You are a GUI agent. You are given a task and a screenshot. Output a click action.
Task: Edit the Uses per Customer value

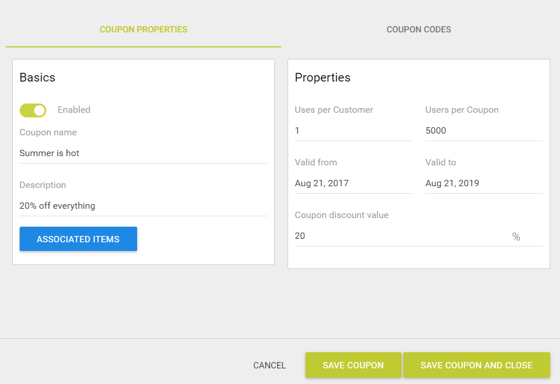click(353, 131)
